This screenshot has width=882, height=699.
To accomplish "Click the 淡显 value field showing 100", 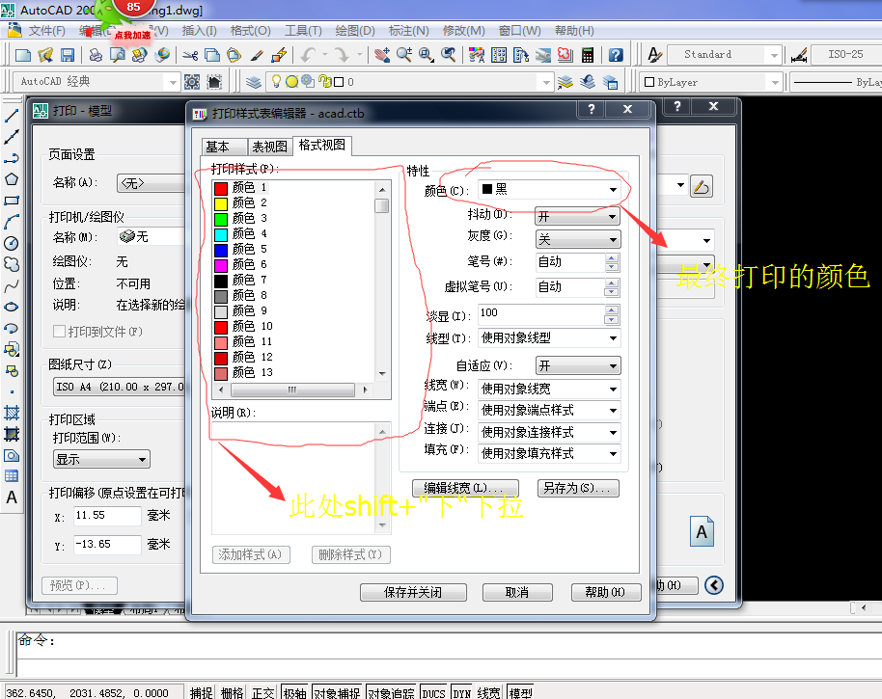I will pyautogui.click(x=541, y=314).
